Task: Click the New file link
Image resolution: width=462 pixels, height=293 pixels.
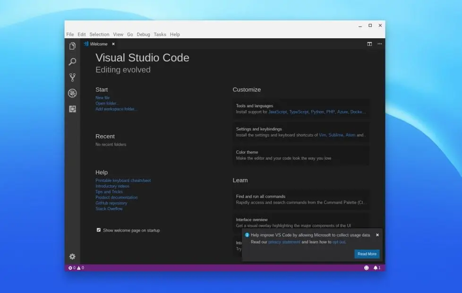Action: coord(103,98)
